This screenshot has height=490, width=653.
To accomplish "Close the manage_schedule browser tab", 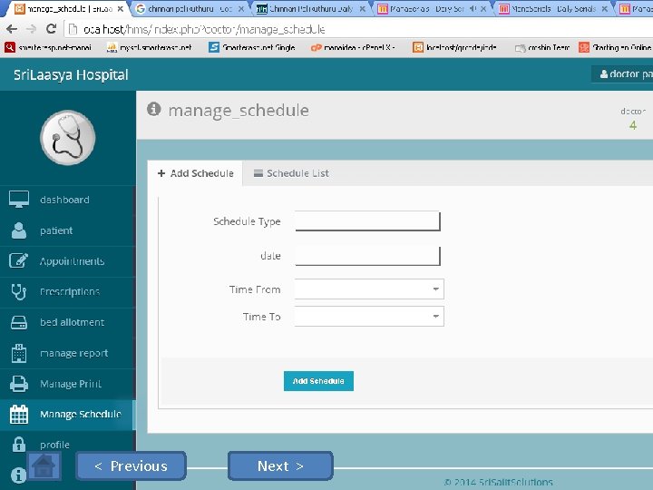I will (121, 9).
